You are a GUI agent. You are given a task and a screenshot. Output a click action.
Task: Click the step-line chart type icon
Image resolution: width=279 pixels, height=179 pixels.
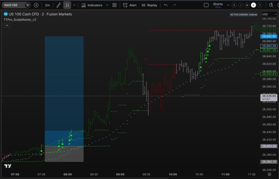pos(59,5)
